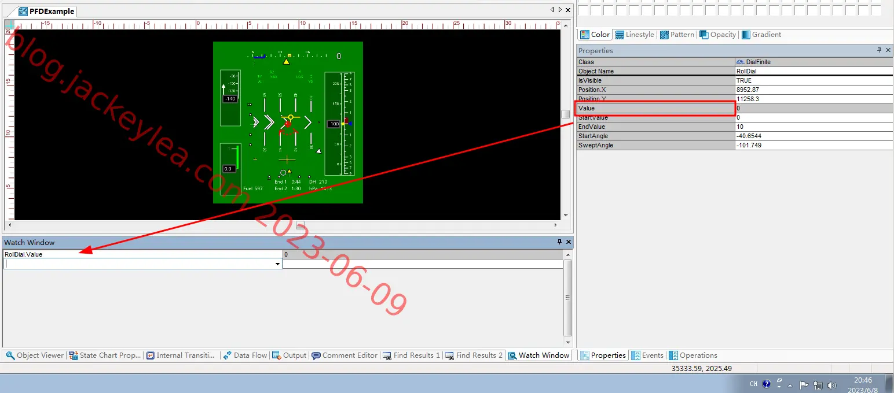
Task: Click the Windows taskbar volume icon
Action: pyautogui.click(x=832, y=384)
